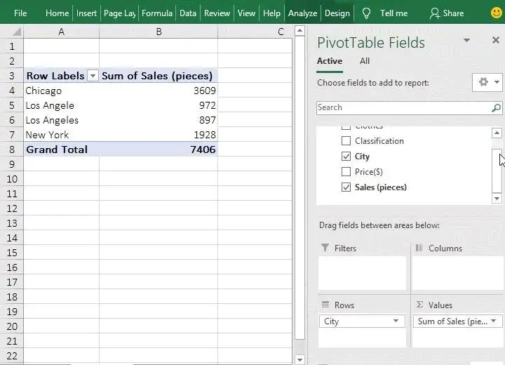Select the Grand Total cell
Image resolution: width=505 pixels, height=365 pixels.
click(57, 150)
